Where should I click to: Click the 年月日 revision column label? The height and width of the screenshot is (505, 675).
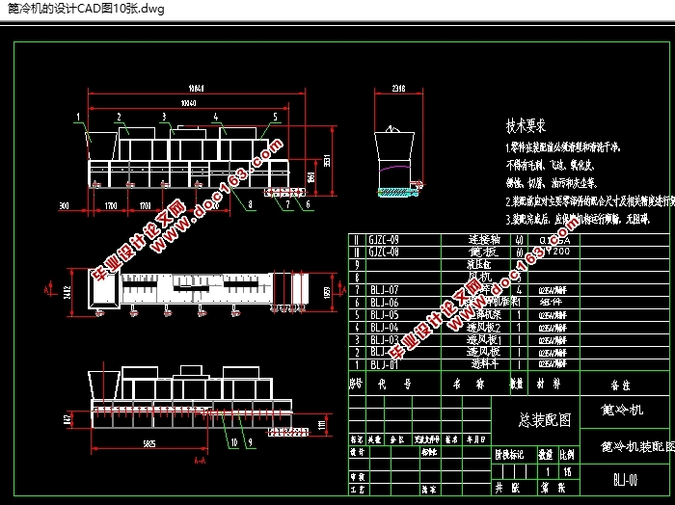pyautogui.click(x=476, y=439)
